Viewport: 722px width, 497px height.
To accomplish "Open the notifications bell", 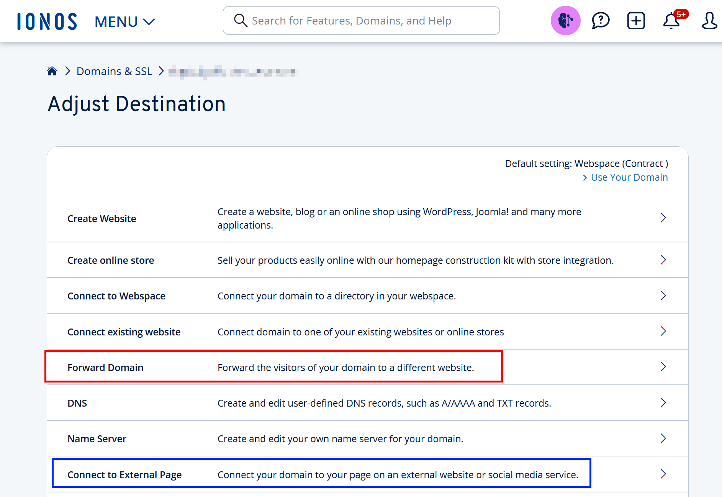I will point(671,21).
